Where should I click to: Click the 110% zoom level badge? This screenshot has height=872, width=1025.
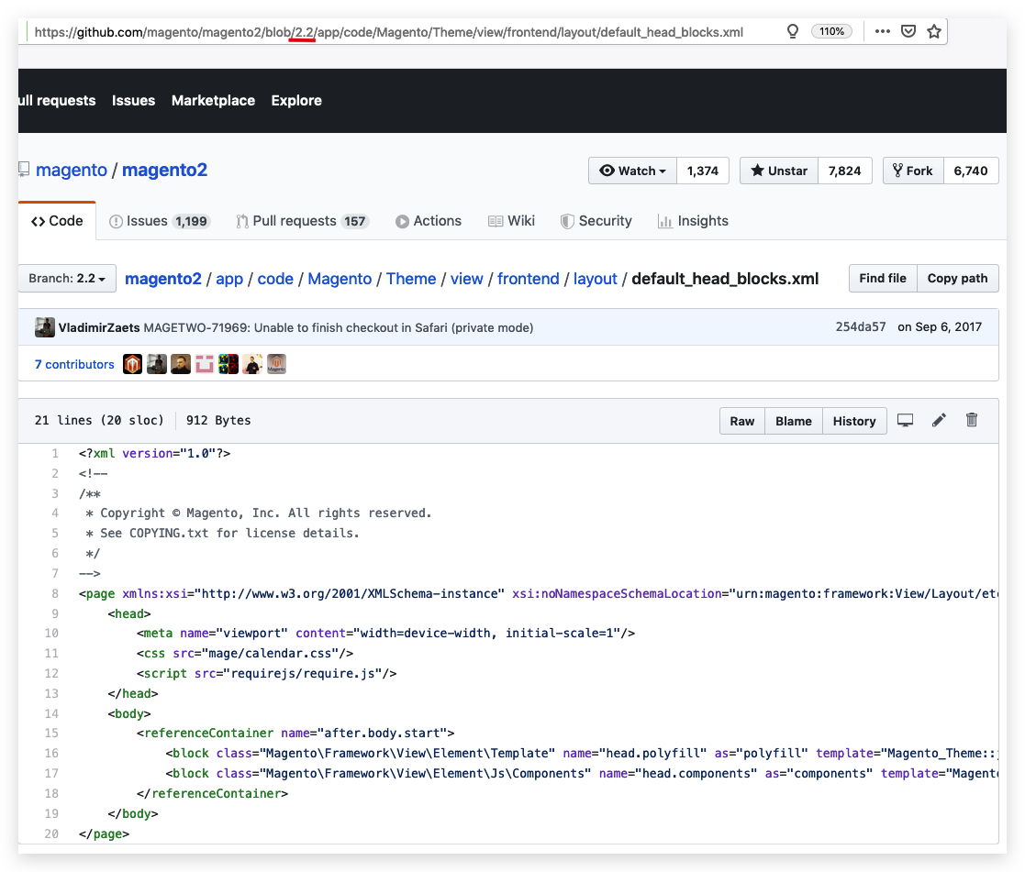pyautogui.click(x=831, y=31)
